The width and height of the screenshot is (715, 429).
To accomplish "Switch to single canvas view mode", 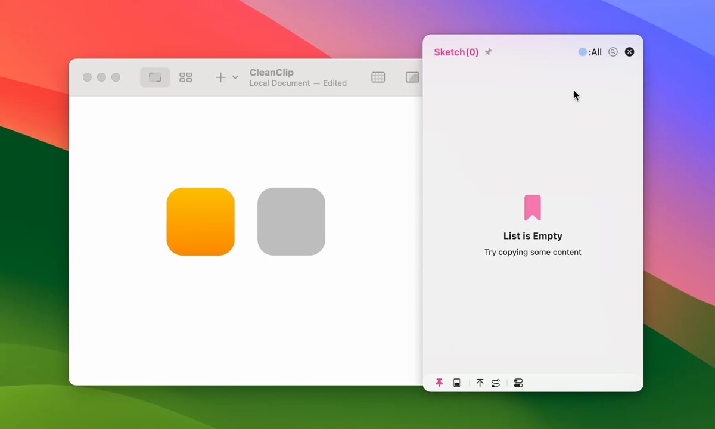I will (x=155, y=77).
